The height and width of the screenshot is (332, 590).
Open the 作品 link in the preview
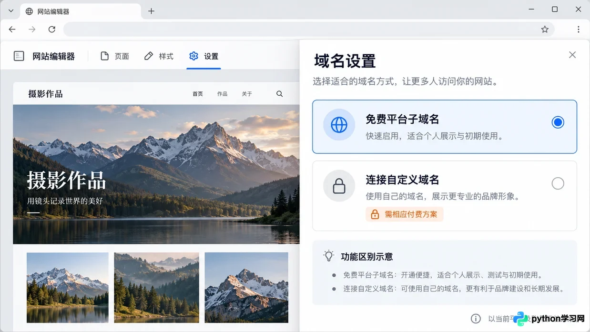[222, 94]
